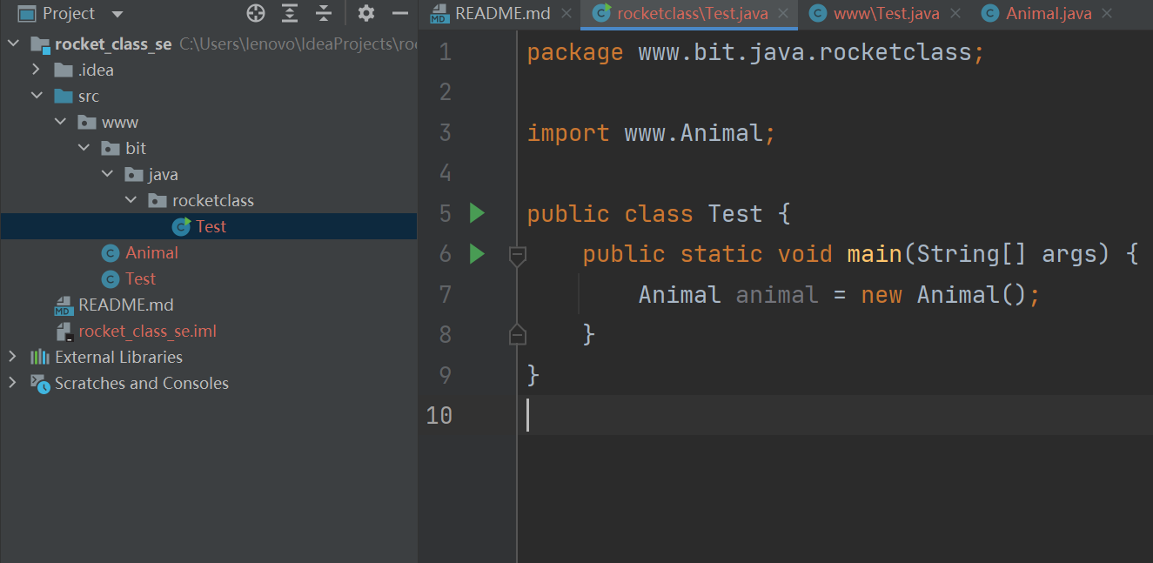The height and width of the screenshot is (563, 1153).
Task: Open the Project view dropdown arrow
Action: (118, 14)
